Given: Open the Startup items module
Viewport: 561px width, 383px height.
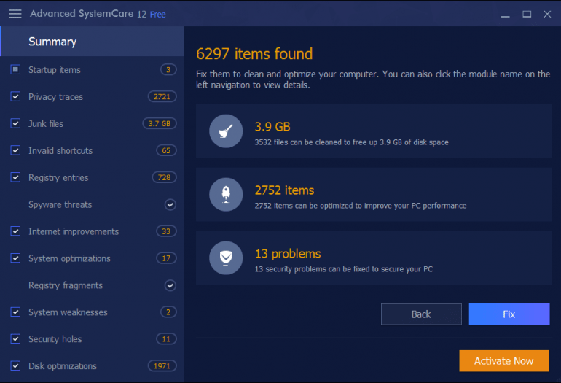Looking at the screenshot, I should point(55,70).
